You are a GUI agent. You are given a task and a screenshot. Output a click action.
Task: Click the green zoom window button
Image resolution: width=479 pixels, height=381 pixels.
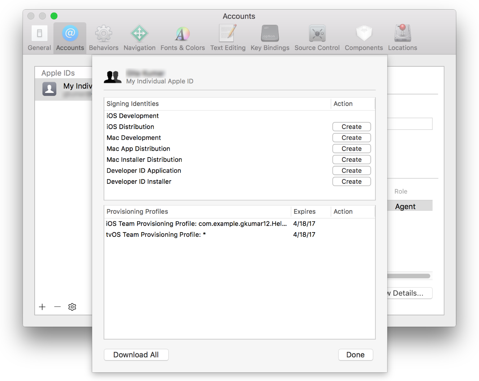54,16
